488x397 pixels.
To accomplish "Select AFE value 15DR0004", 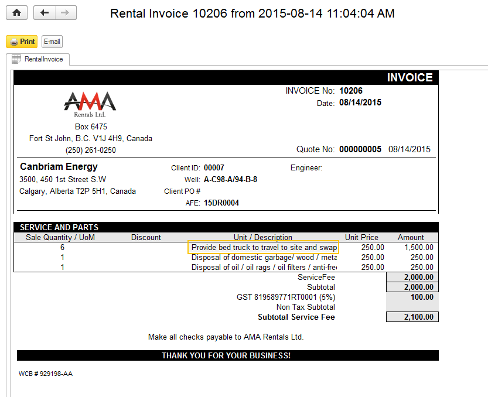I will pyautogui.click(x=221, y=203).
